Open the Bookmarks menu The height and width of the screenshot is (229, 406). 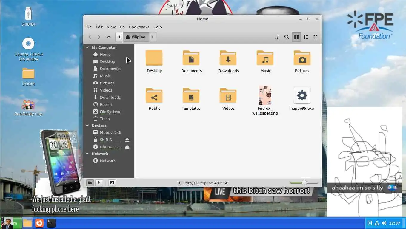pos(139,27)
